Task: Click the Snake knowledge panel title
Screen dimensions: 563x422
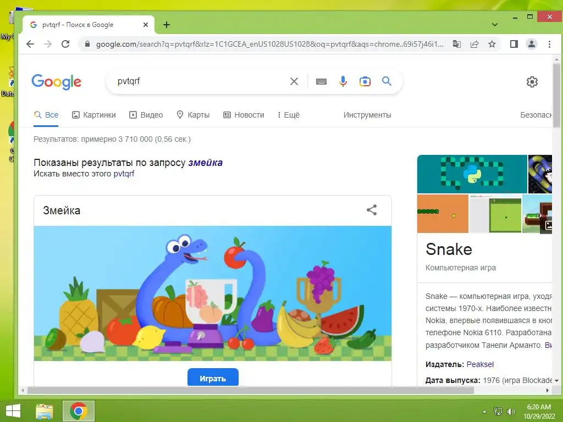Action: pyautogui.click(x=449, y=249)
